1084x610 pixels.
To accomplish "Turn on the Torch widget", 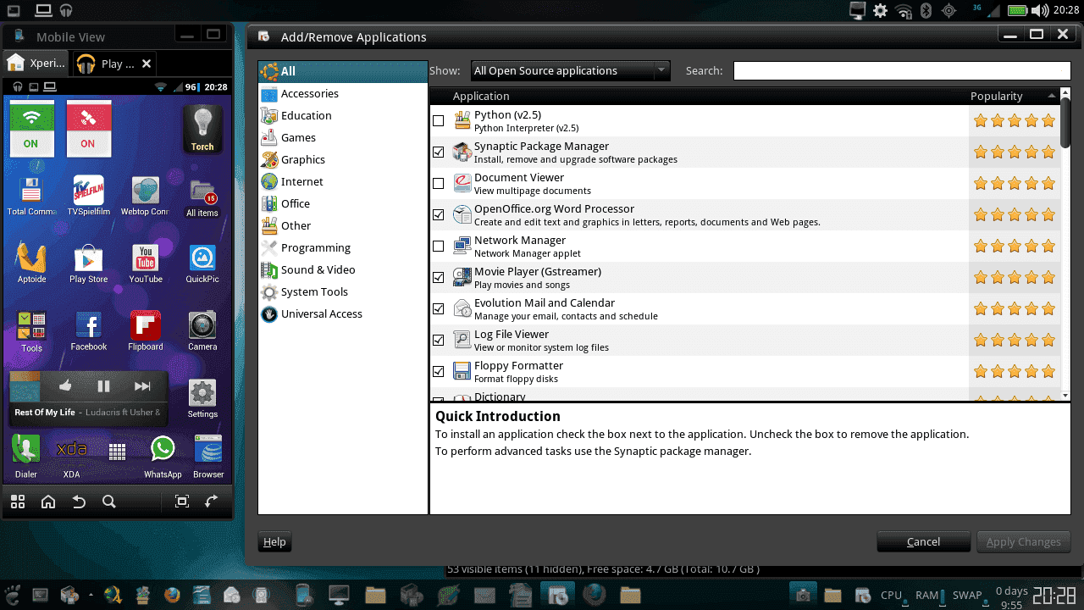I will click(x=202, y=129).
